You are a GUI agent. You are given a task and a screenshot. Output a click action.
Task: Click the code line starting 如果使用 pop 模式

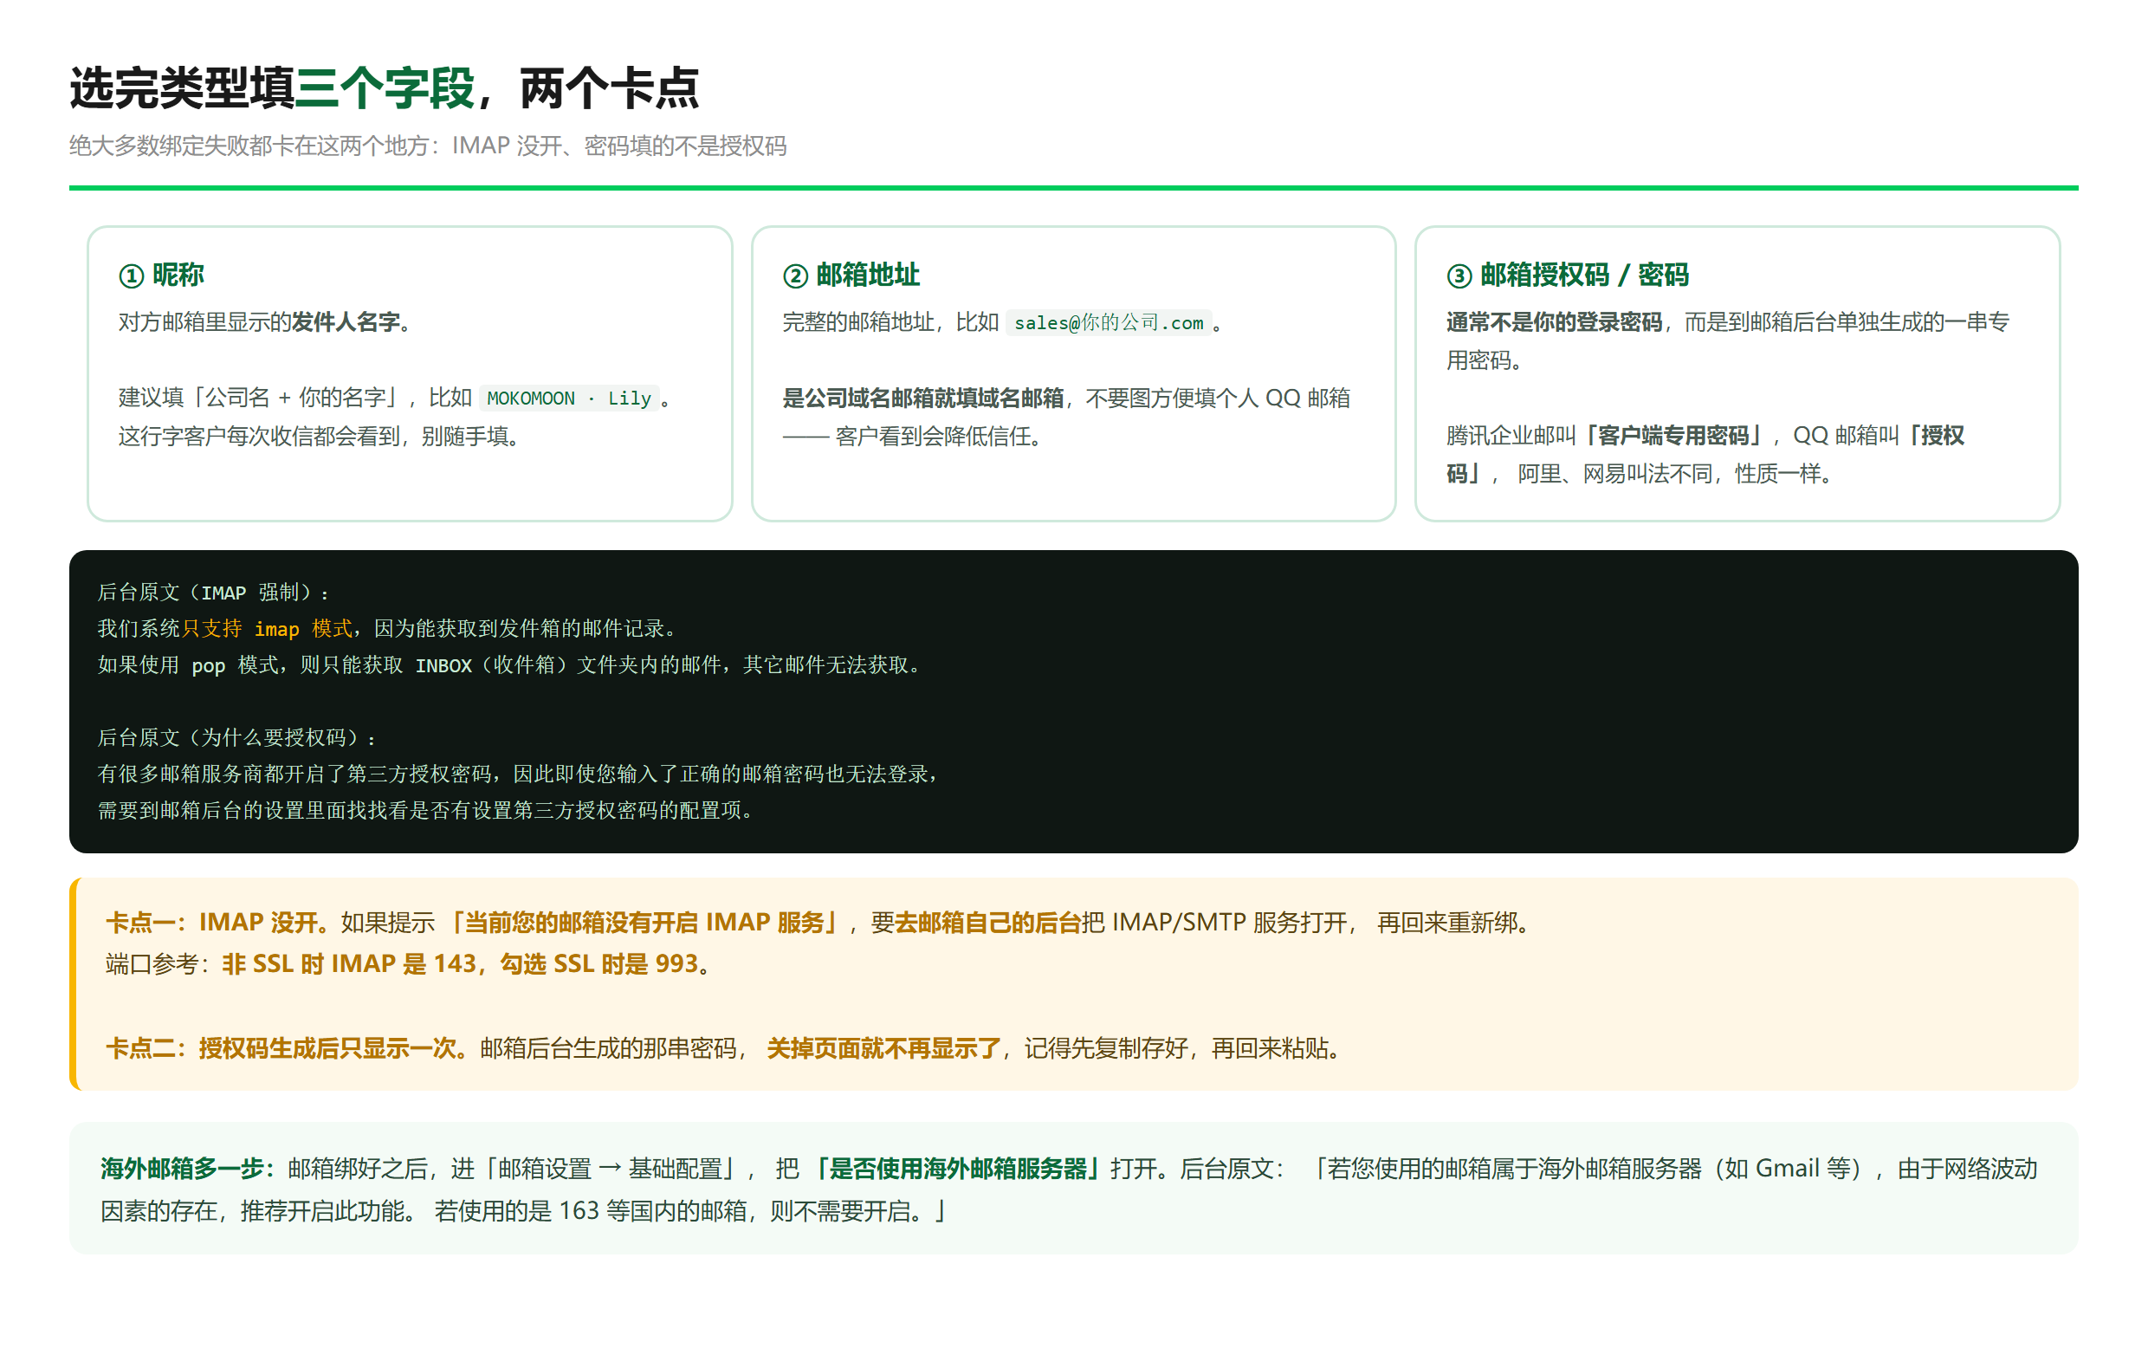click(x=509, y=665)
